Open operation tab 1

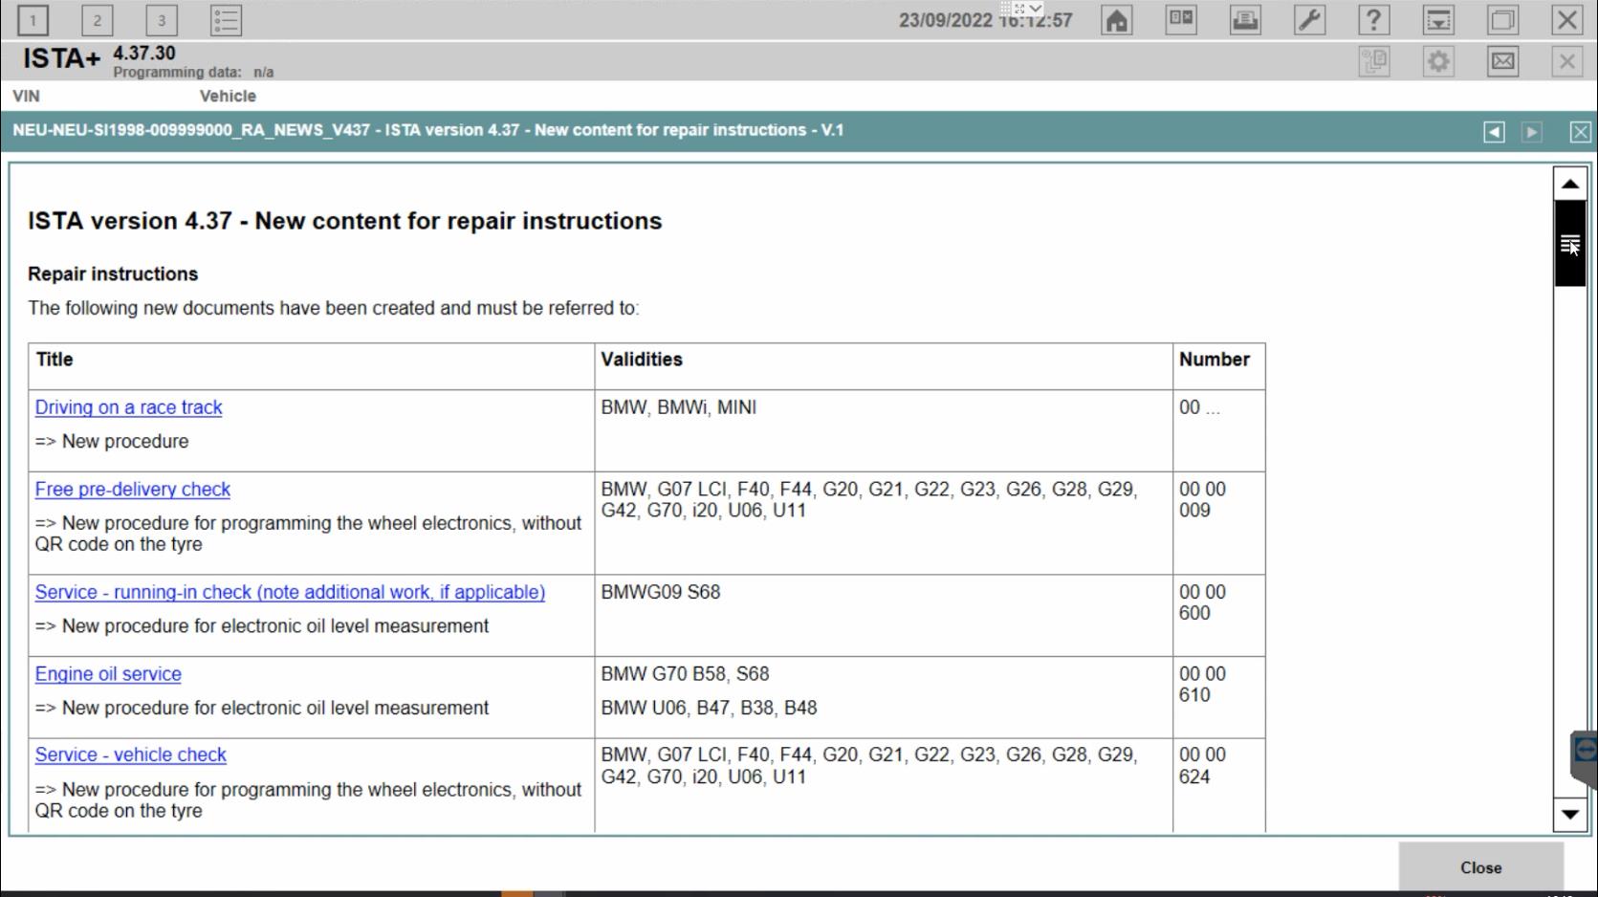point(33,20)
